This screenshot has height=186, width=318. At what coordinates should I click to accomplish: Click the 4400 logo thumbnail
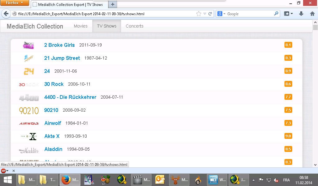pos(29,98)
